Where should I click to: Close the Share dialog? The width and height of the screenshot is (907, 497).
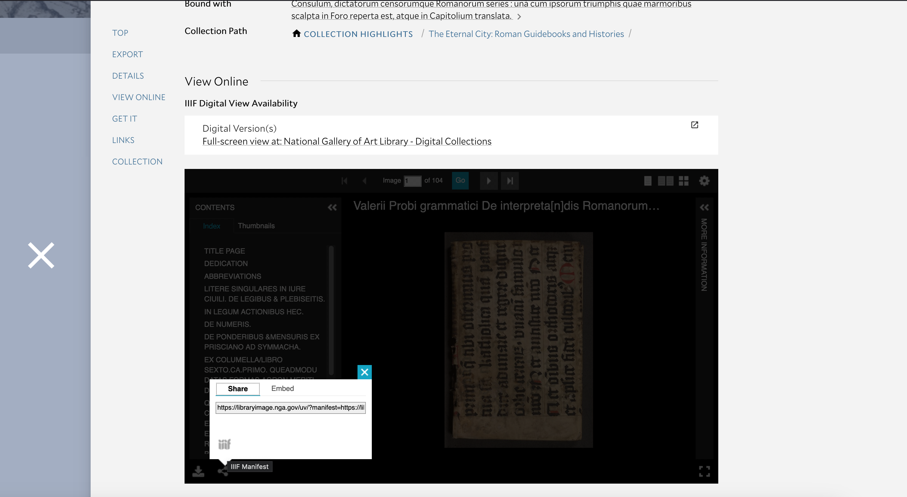[364, 372]
